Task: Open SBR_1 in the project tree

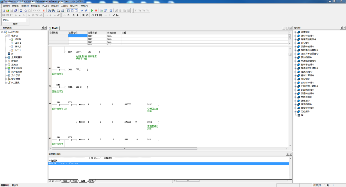Action: click(18, 43)
